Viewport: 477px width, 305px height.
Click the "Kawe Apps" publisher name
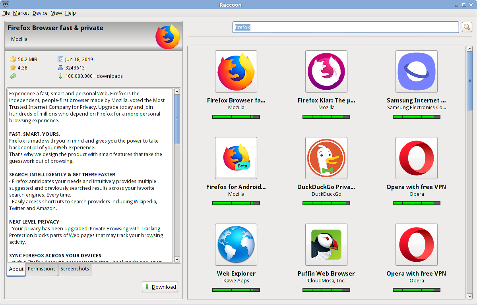click(236, 281)
